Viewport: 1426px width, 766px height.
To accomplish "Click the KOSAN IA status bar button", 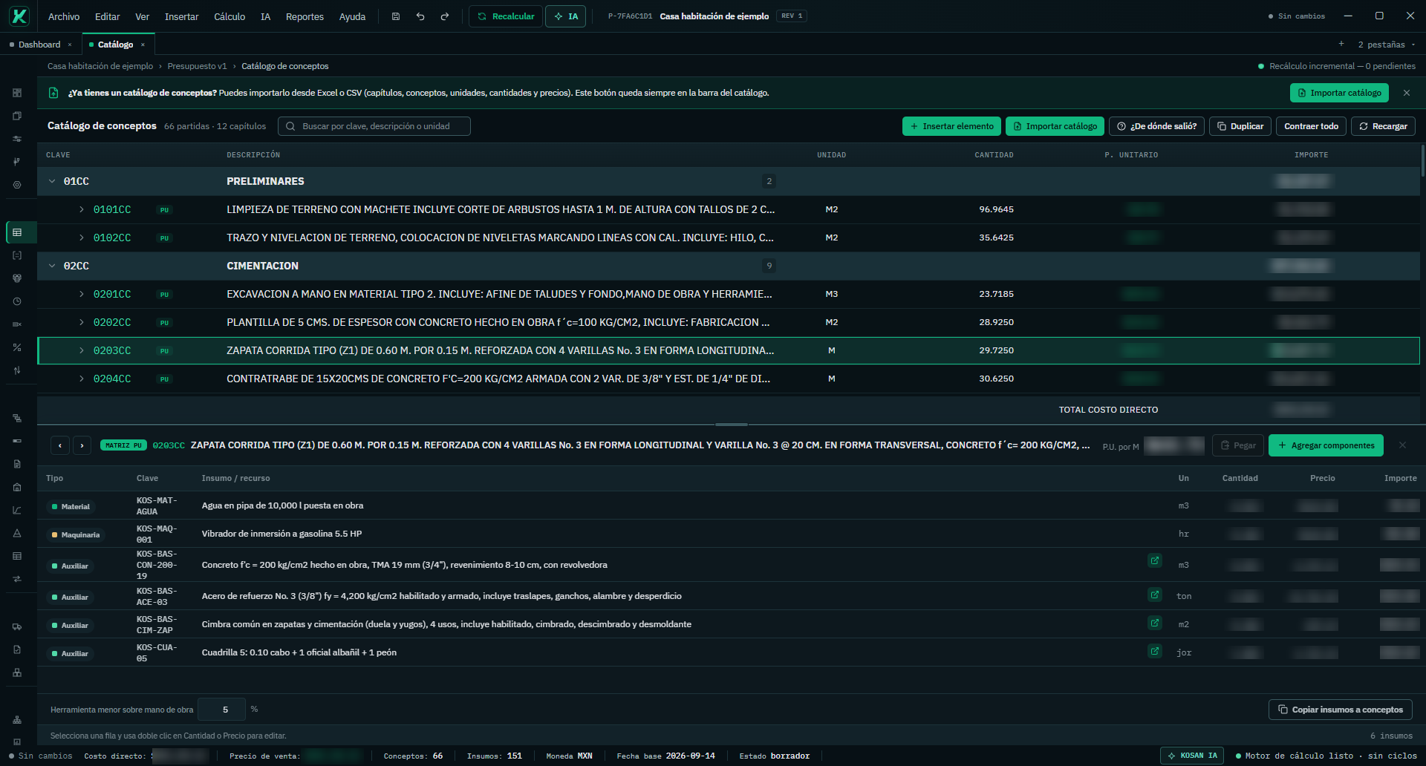I will pyautogui.click(x=1193, y=756).
